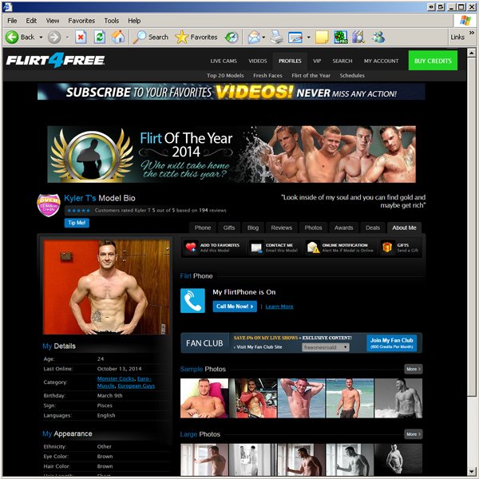Image resolution: width=479 pixels, height=479 pixels.
Task: Open the browser Search magnifier button
Action: pos(151,38)
